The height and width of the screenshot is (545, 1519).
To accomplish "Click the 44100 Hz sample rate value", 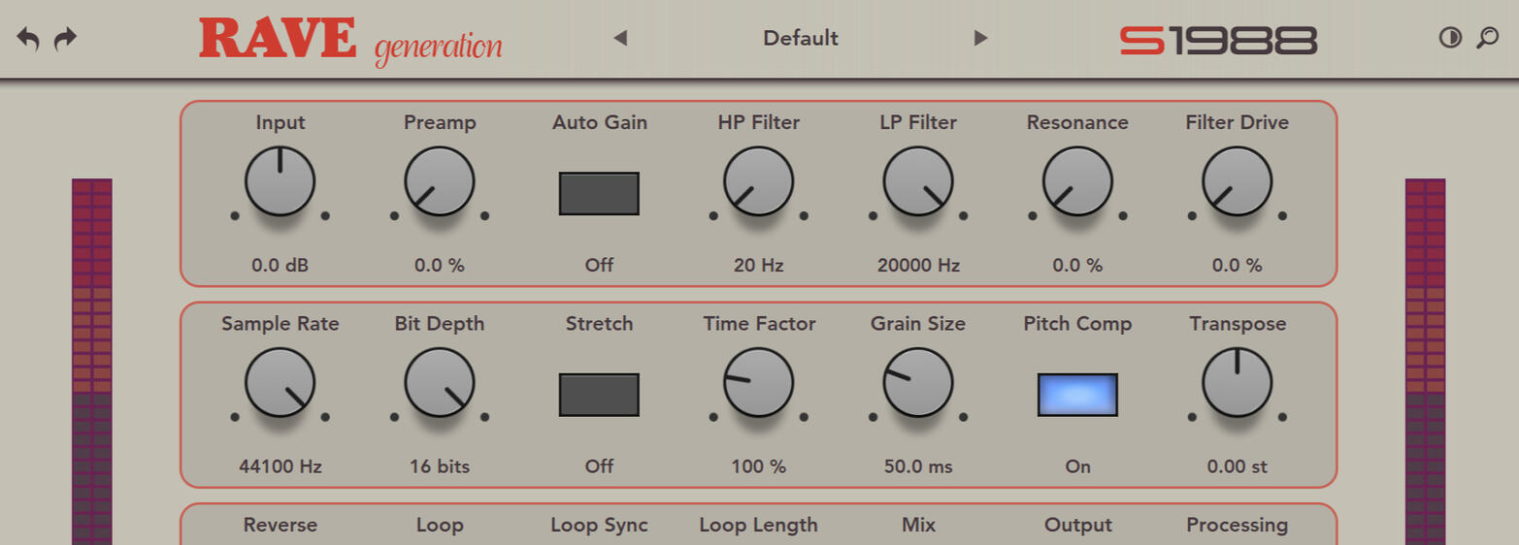I will click(280, 466).
